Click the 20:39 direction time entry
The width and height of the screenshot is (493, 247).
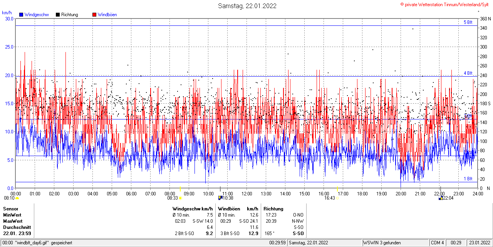pos(271,221)
